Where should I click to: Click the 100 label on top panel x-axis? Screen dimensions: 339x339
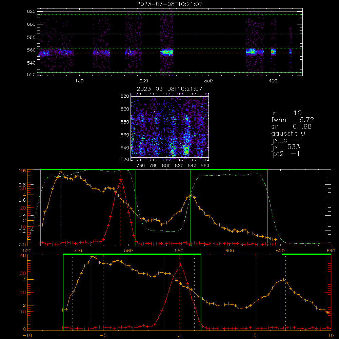coord(79,81)
